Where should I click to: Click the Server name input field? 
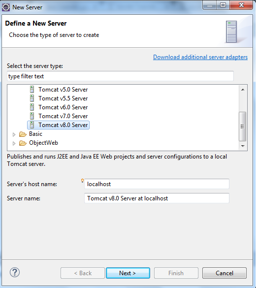[157, 198]
